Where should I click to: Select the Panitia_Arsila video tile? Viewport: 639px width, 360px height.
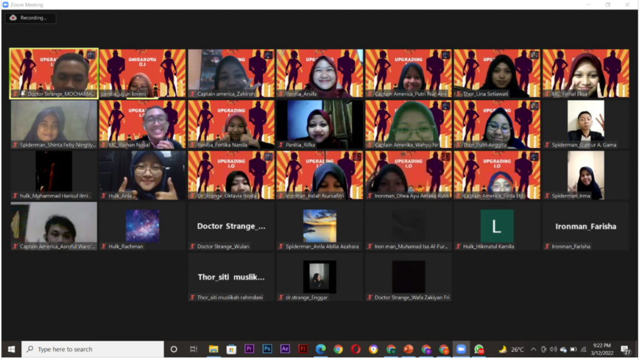tap(319, 74)
